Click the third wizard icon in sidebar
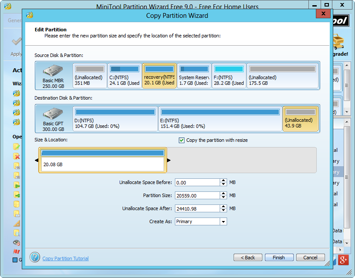This screenshot has width=355, height=278. tap(16, 113)
